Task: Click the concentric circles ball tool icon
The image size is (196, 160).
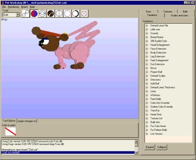Action: [42, 14]
